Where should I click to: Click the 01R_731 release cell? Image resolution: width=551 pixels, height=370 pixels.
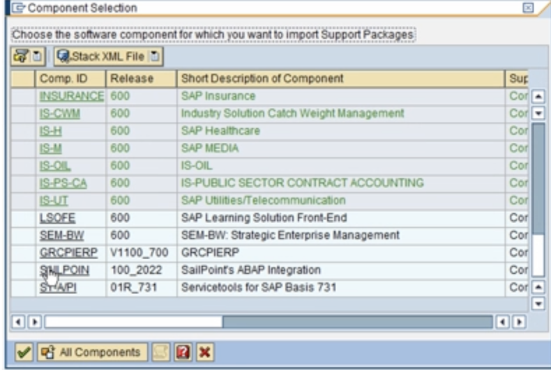tap(142, 288)
